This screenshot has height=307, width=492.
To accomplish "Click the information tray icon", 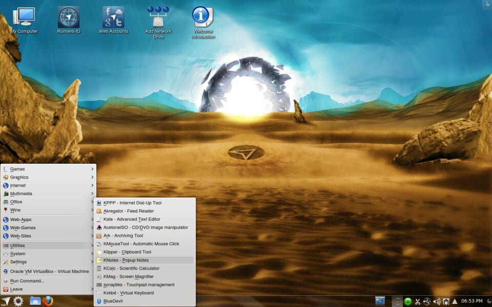I will point(397,301).
